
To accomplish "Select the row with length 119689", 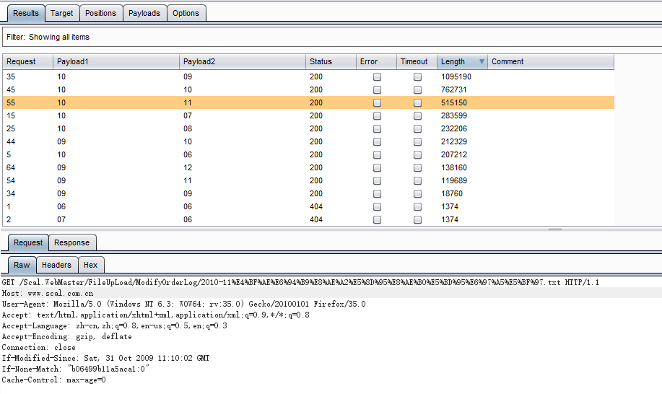I will pos(308,180).
